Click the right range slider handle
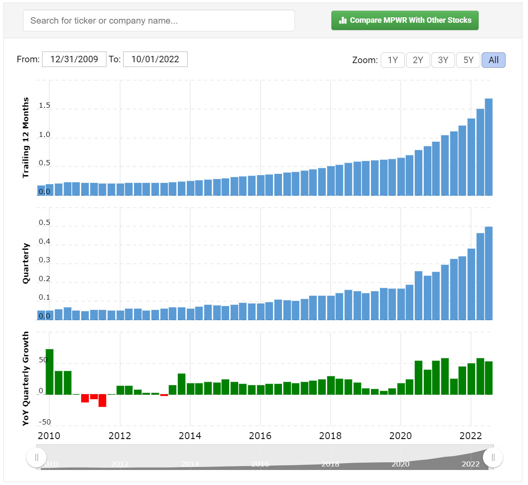 click(493, 458)
